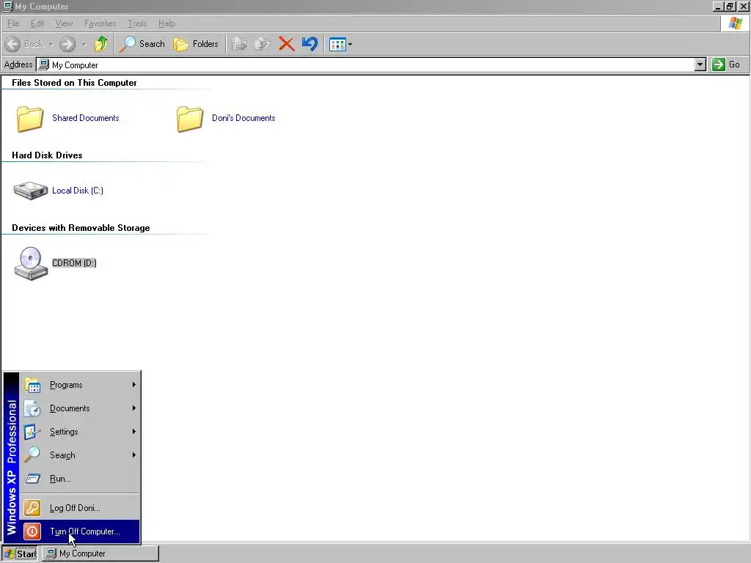Select the Shared Documents folder icon
Image resolution: width=751 pixels, height=563 pixels.
point(29,118)
